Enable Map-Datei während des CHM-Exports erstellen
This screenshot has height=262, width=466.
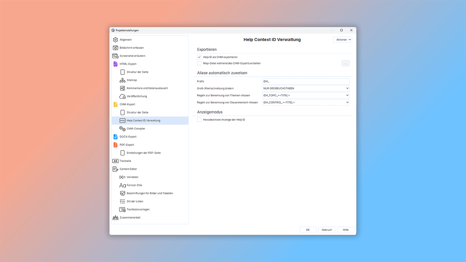pos(199,63)
